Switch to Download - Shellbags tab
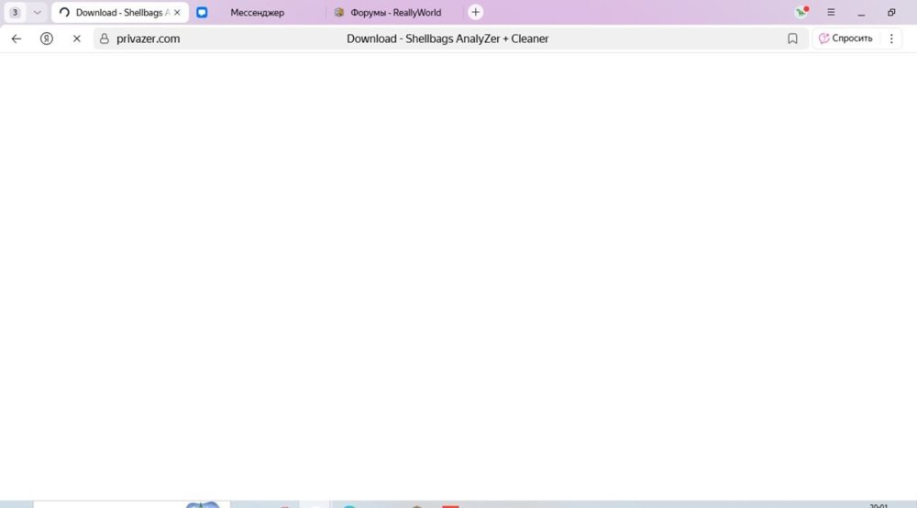 120,12
